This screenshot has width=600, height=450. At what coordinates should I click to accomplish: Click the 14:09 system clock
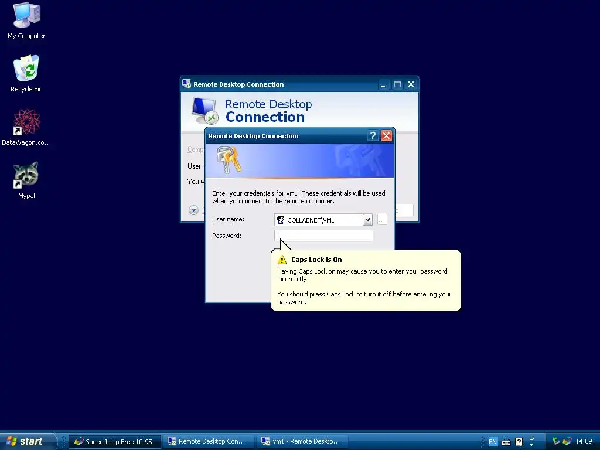584,442
